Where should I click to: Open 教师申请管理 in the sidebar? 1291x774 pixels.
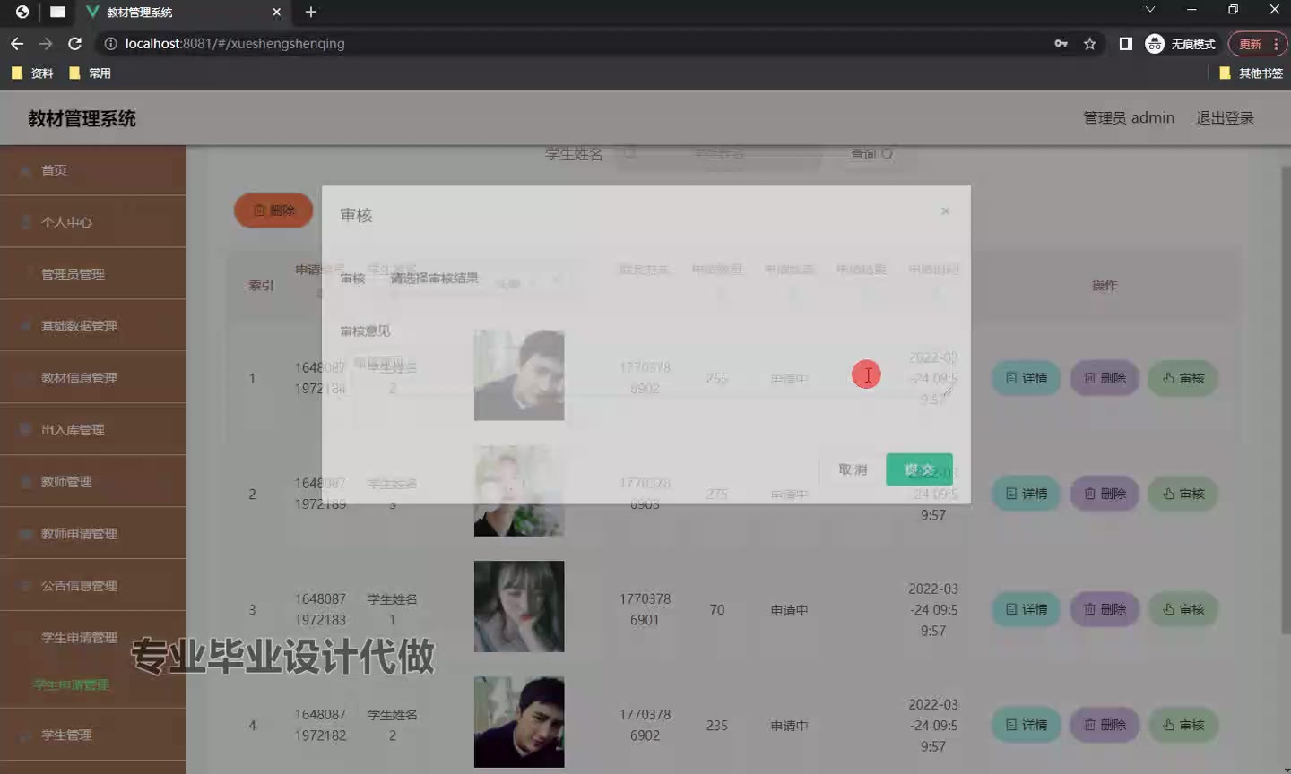point(93,534)
